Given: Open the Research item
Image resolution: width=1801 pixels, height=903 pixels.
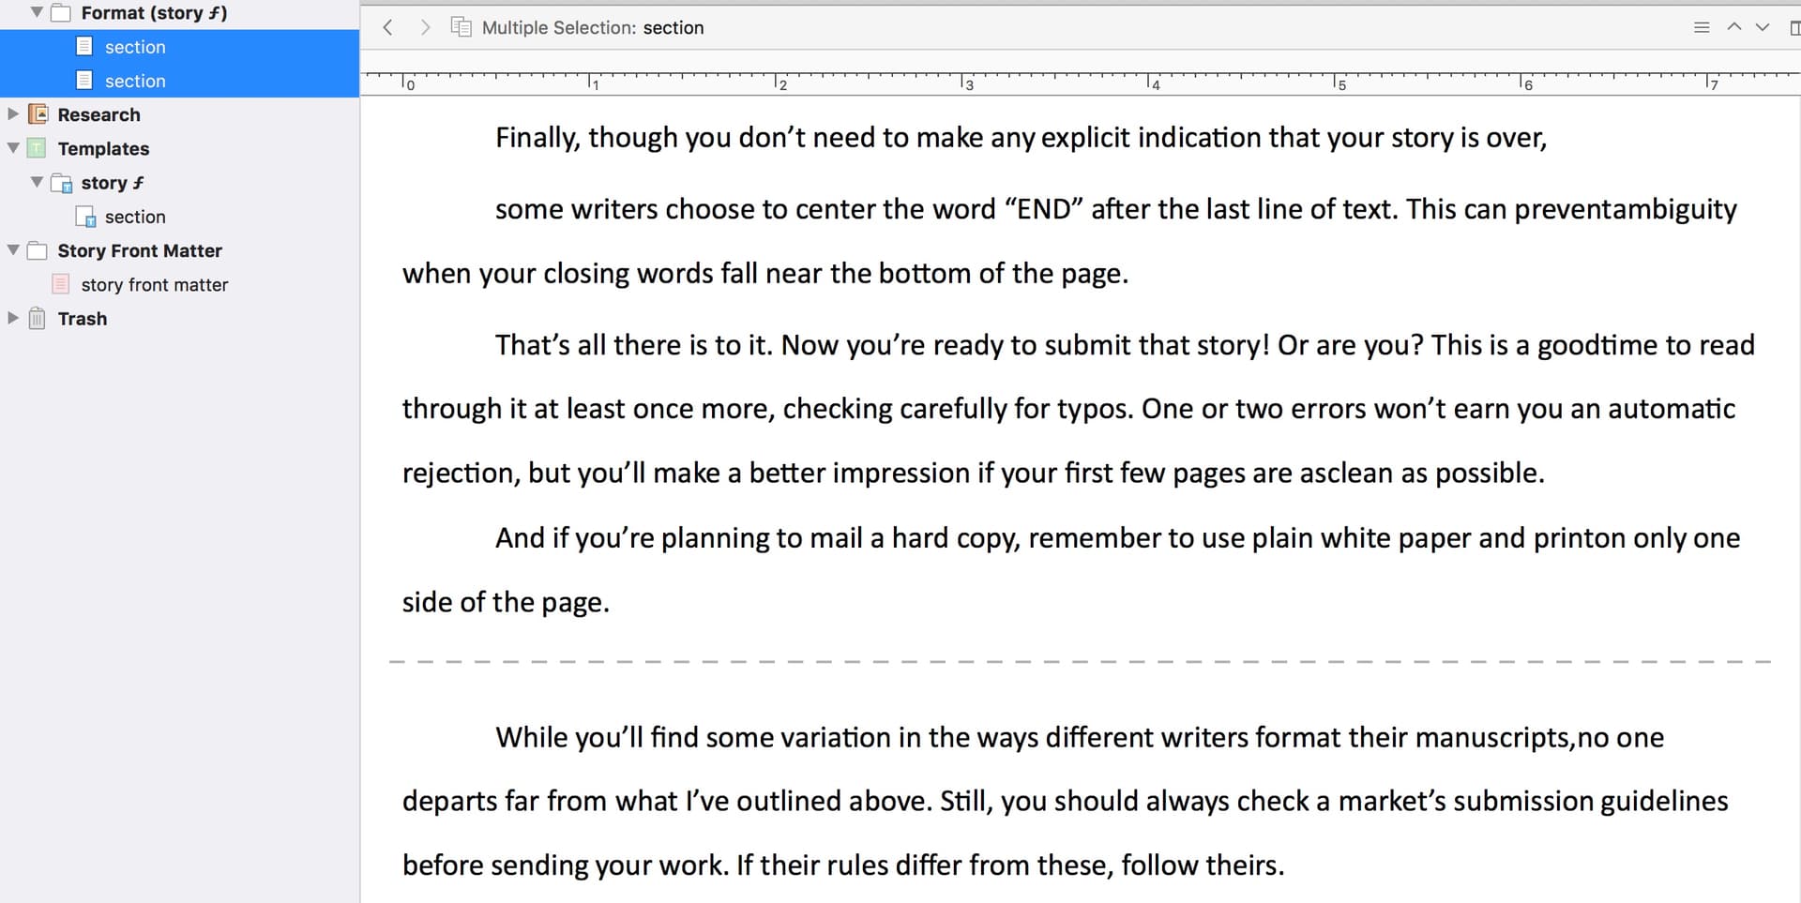Looking at the screenshot, I should (98, 114).
